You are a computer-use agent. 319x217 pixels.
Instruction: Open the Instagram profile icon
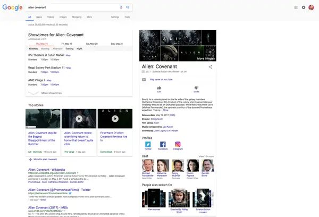(178, 144)
